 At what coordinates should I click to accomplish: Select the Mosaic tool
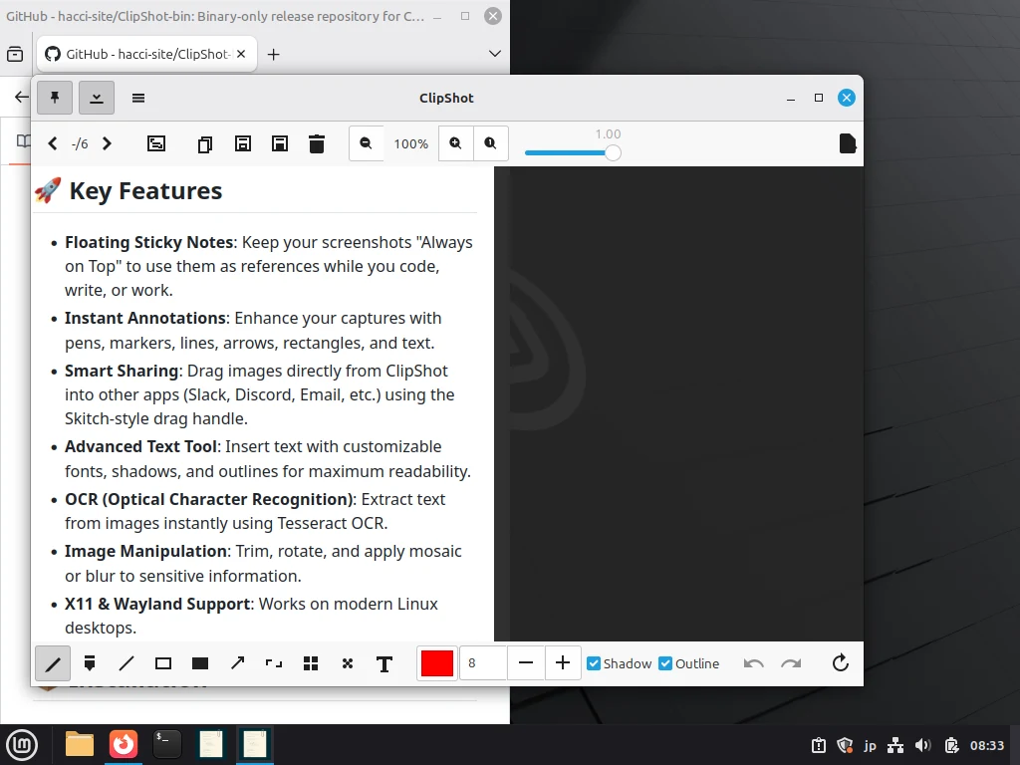point(311,663)
